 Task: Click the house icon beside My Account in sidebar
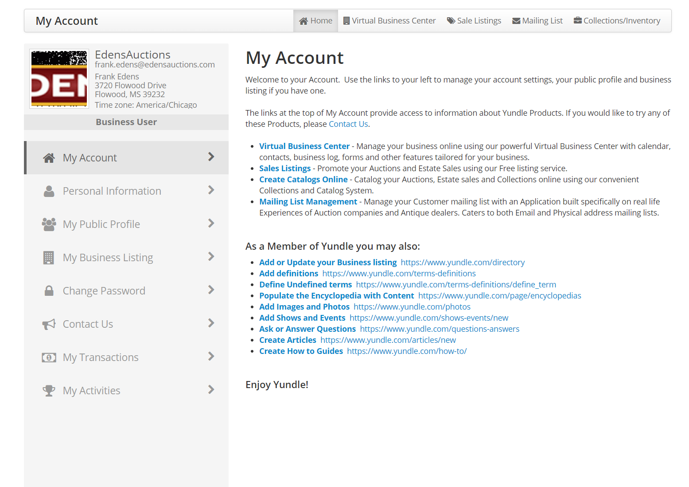49,158
